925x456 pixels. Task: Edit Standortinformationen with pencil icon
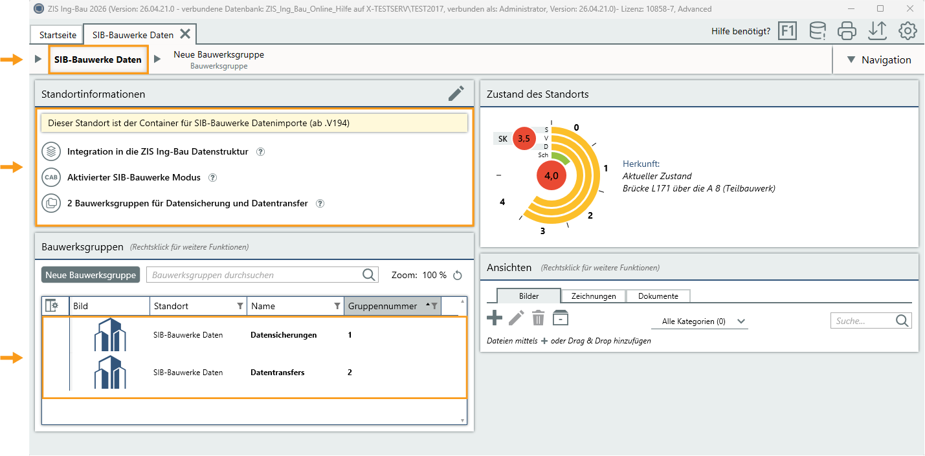coord(456,94)
